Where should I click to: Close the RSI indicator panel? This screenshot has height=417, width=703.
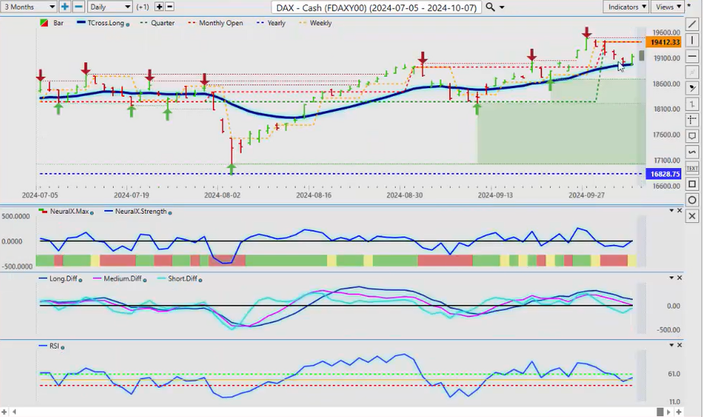click(679, 345)
